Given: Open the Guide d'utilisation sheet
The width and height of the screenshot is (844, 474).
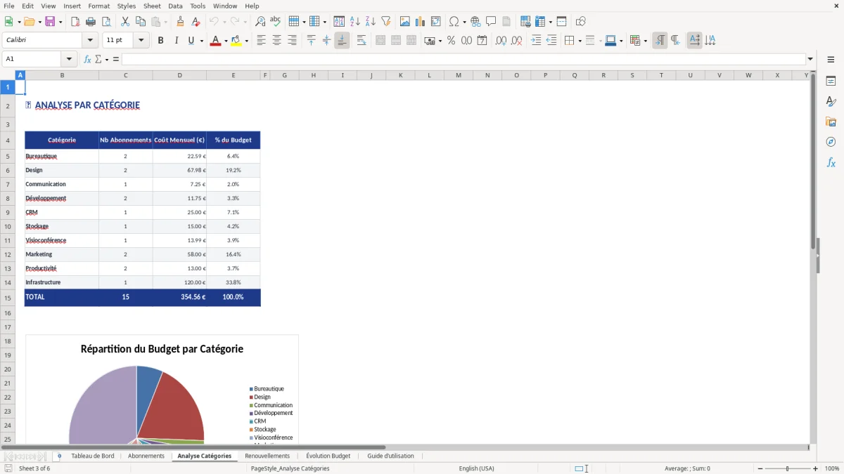Looking at the screenshot, I should 391,455.
